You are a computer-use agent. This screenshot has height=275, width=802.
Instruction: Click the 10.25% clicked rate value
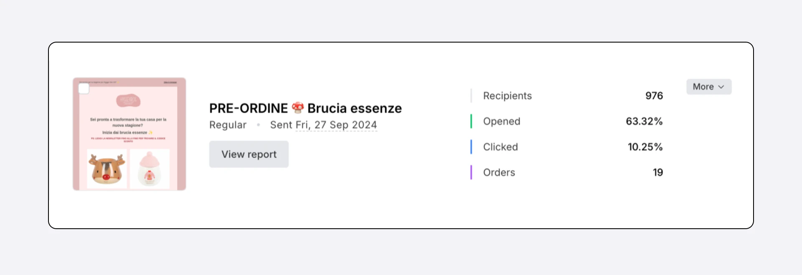(x=645, y=147)
